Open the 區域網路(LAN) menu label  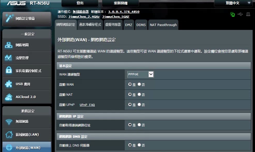tap(27, 135)
